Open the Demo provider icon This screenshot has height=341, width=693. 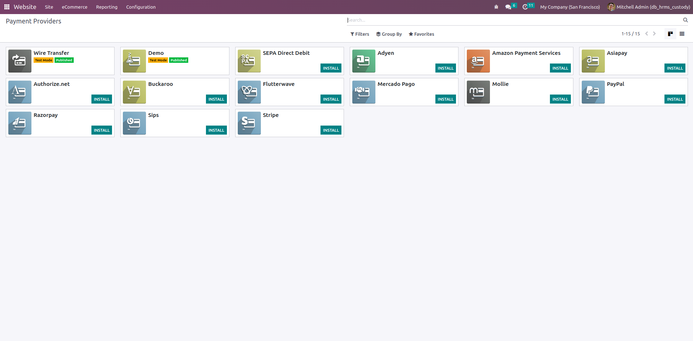click(134, 61)
